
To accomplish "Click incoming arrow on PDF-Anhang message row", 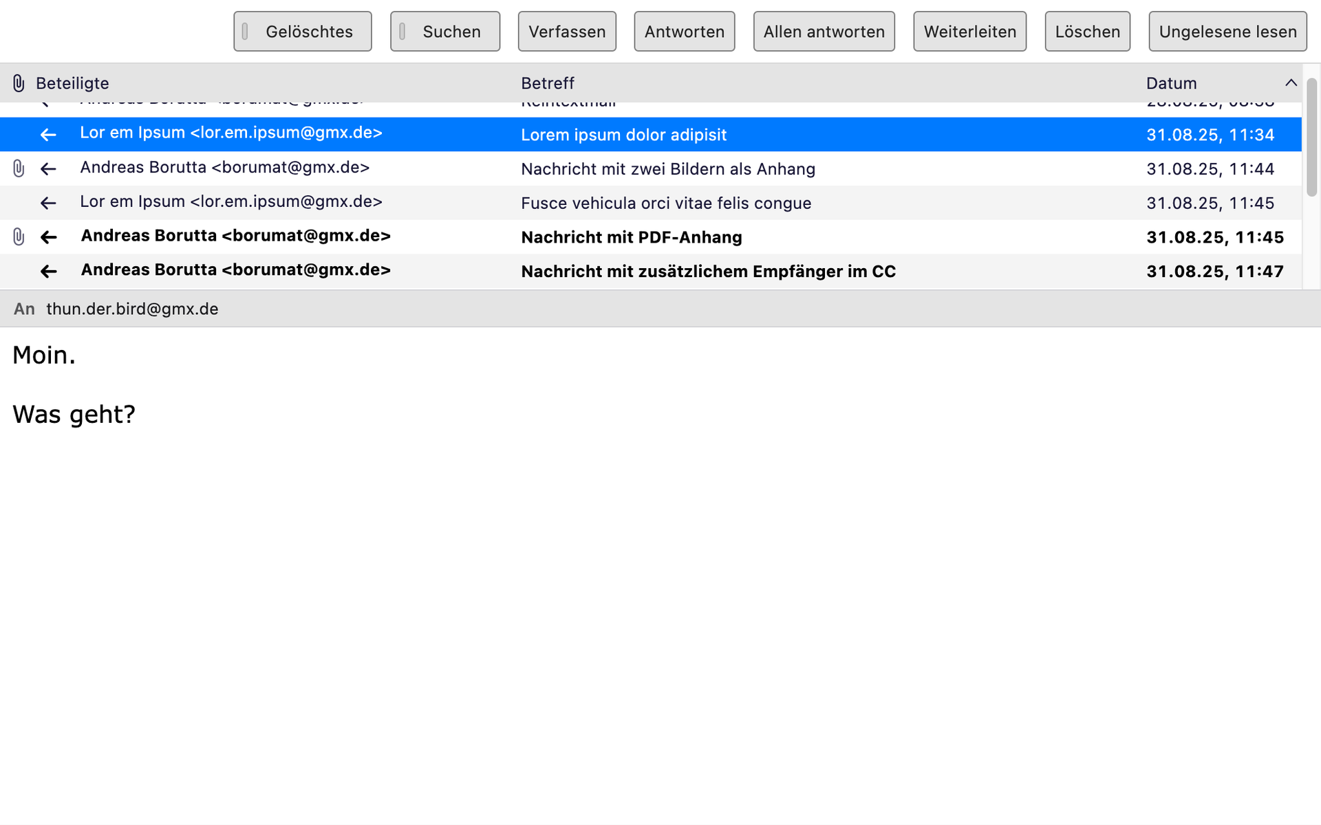I will 48,237.
